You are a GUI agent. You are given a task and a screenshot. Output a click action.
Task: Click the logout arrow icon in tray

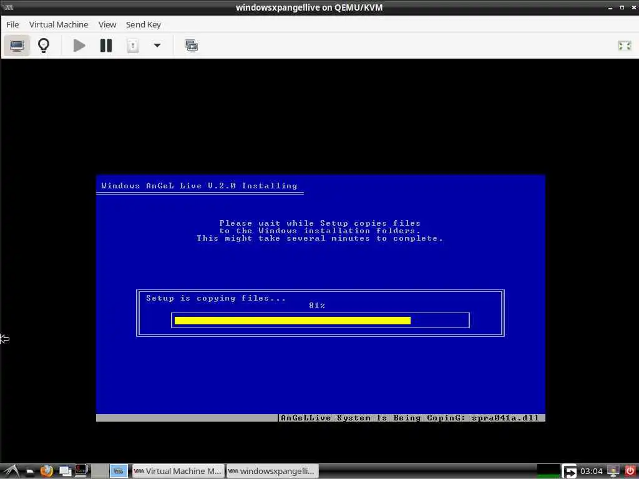point(569,472)
